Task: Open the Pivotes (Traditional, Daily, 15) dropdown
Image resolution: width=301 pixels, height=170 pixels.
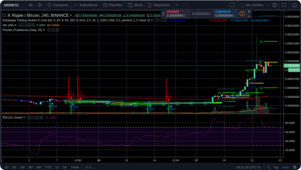Action: coord(44,30)
